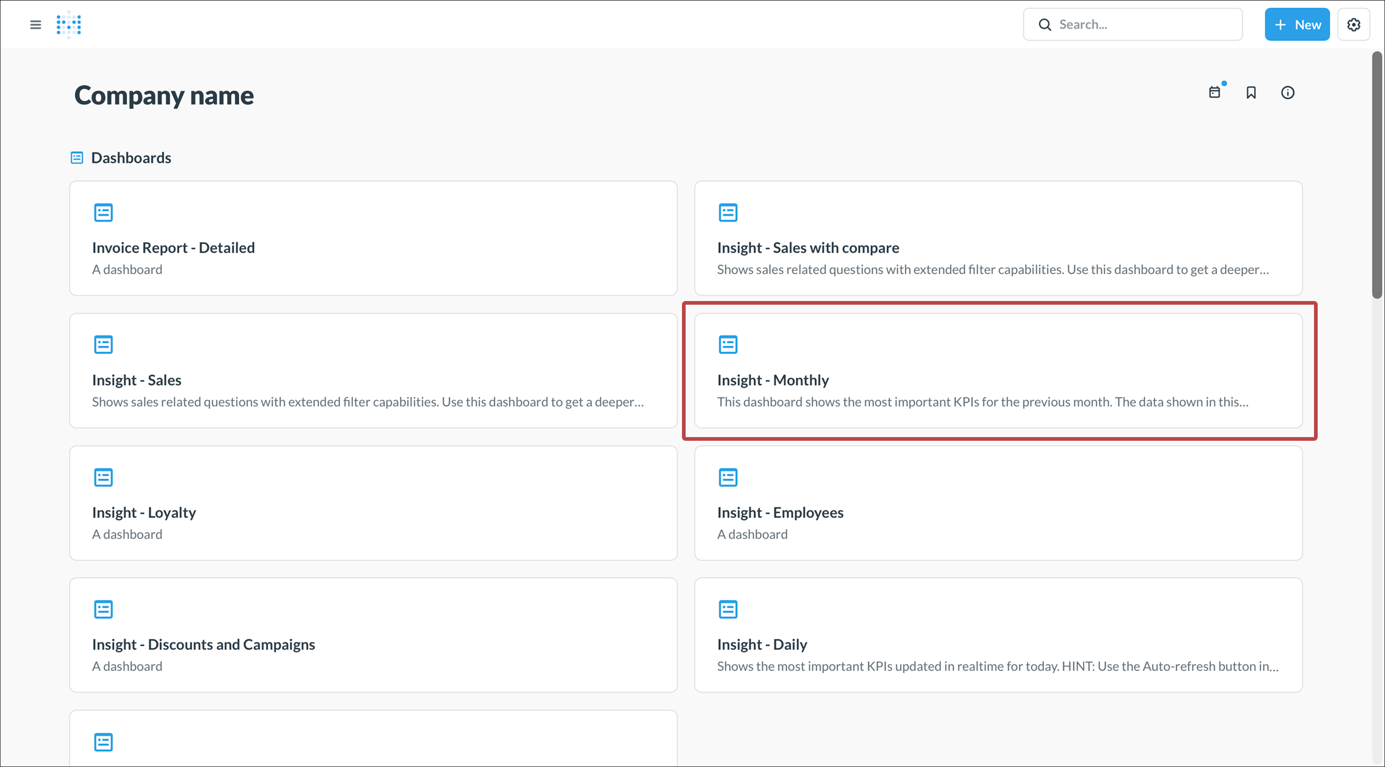
Task: Open Insight - Employees dashboard
Action: tap(780, 513)
